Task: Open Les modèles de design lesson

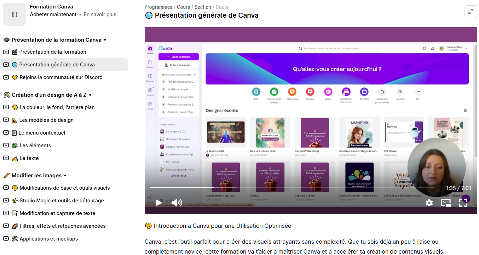Action: 46,120
